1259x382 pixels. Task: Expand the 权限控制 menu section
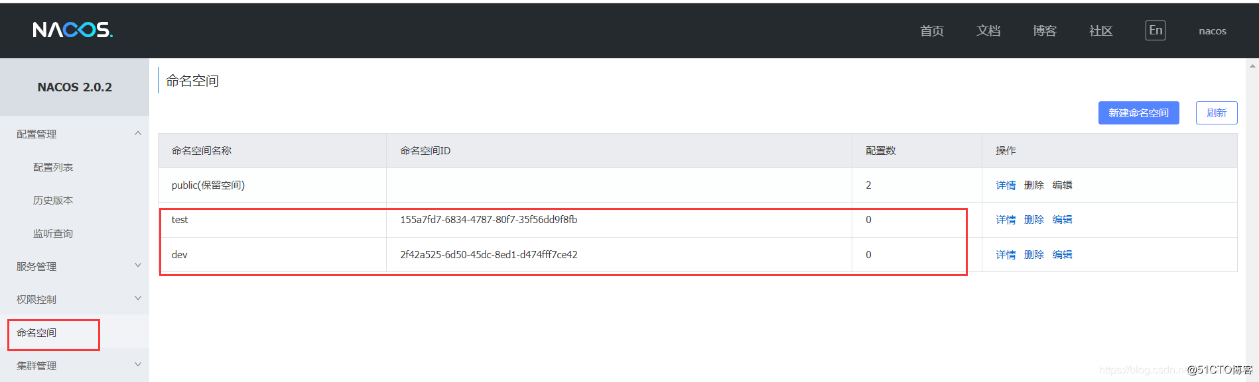pyautogui.click(x=138, y=299)
